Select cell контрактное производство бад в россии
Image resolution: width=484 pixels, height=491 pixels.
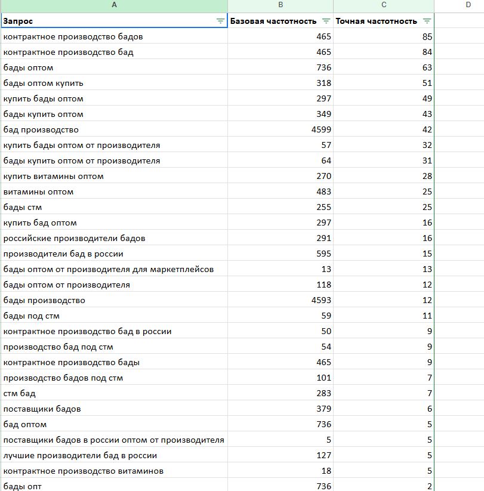point(114,331)
